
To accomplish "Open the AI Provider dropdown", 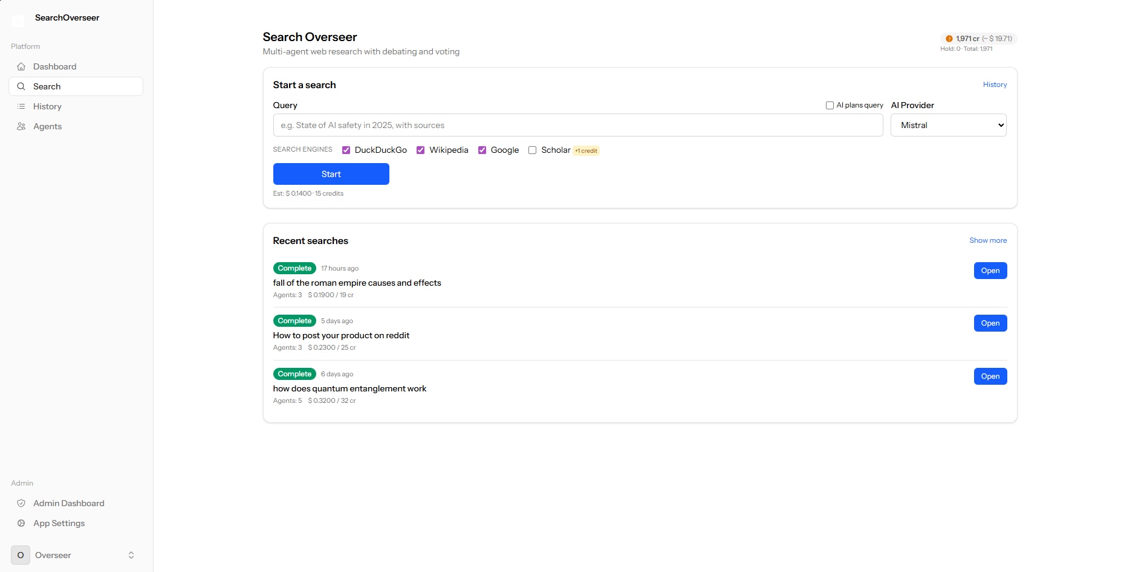I will click(x=947, y=125).
